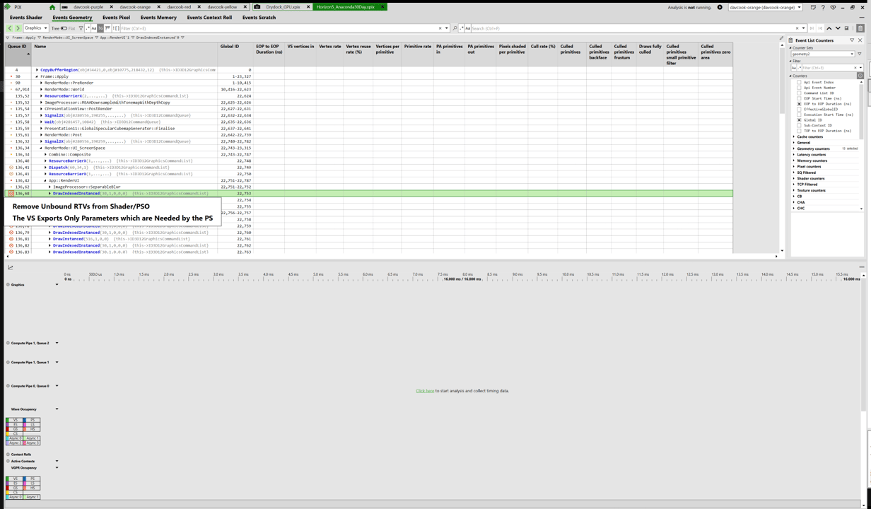Open counters settings gear icon
The width and height of the screenshot is (871, 509).
pyautogui.click(x=860, y=76)
